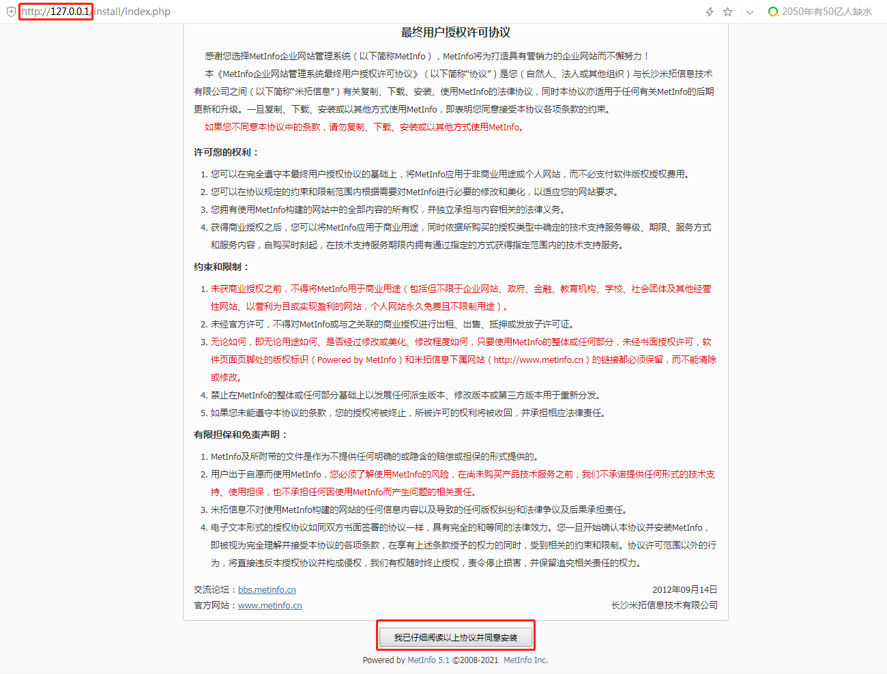Click the clause starting 禁止在MetInfo的整体
The width and height of the screenshot is (887, 674).
tap(405, 395)
